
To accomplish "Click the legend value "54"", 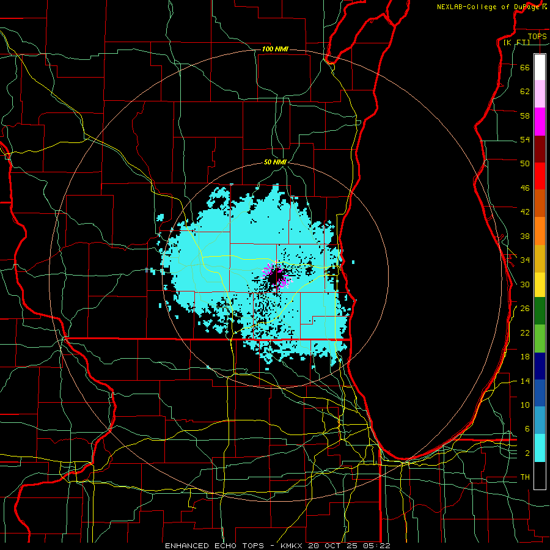I will click(x=525, y=139).
